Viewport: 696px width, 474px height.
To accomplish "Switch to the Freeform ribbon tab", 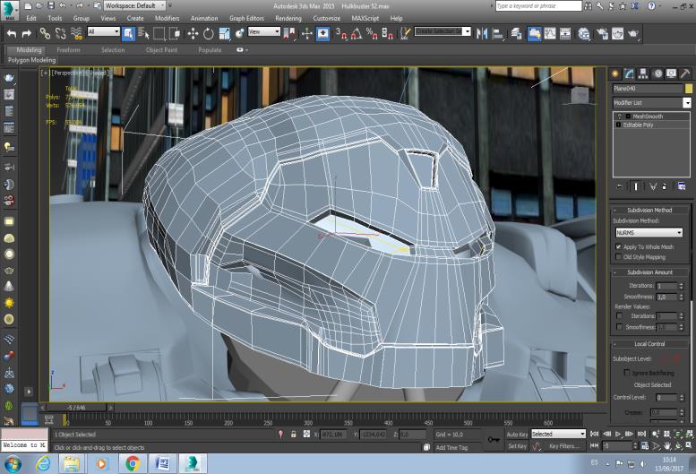I will point(68,50).
